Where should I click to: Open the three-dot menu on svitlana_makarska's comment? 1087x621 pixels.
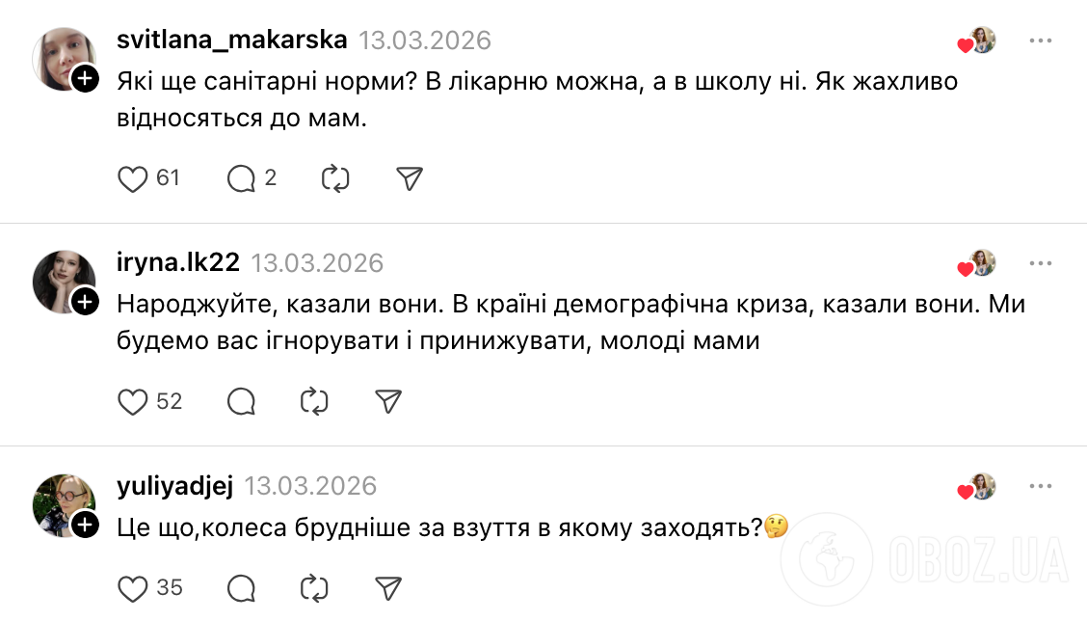point(1039,40)
